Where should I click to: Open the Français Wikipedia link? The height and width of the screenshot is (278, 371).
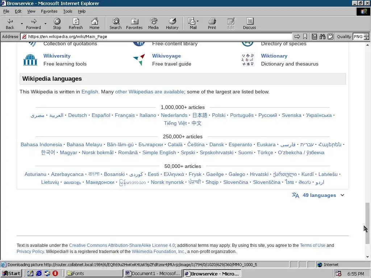(125, 115)
